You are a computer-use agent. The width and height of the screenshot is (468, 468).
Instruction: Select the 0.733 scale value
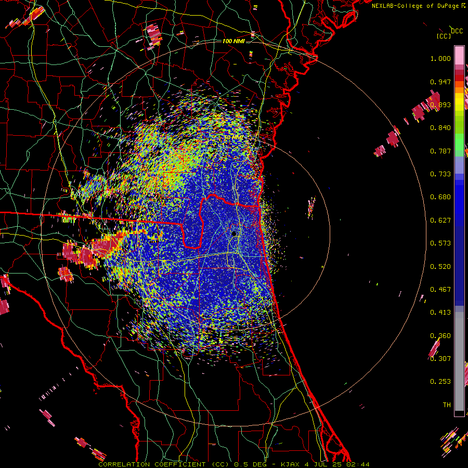click(440, 174)
